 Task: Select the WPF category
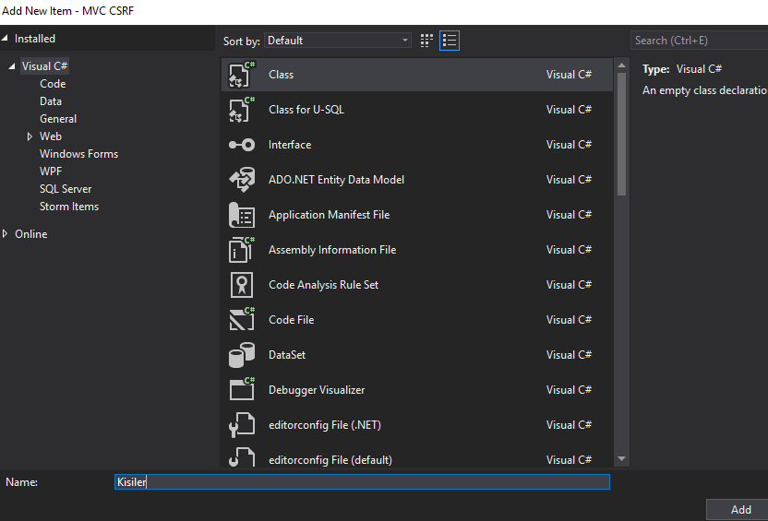pyautogui.click(x=51, y=172)
